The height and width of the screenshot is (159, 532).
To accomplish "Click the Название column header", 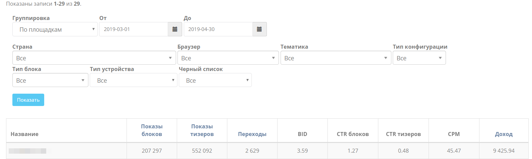I will tap(24, 134).
